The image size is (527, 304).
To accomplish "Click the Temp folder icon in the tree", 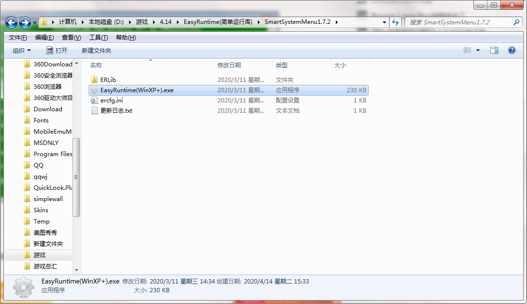I will (x=27, y=221).
